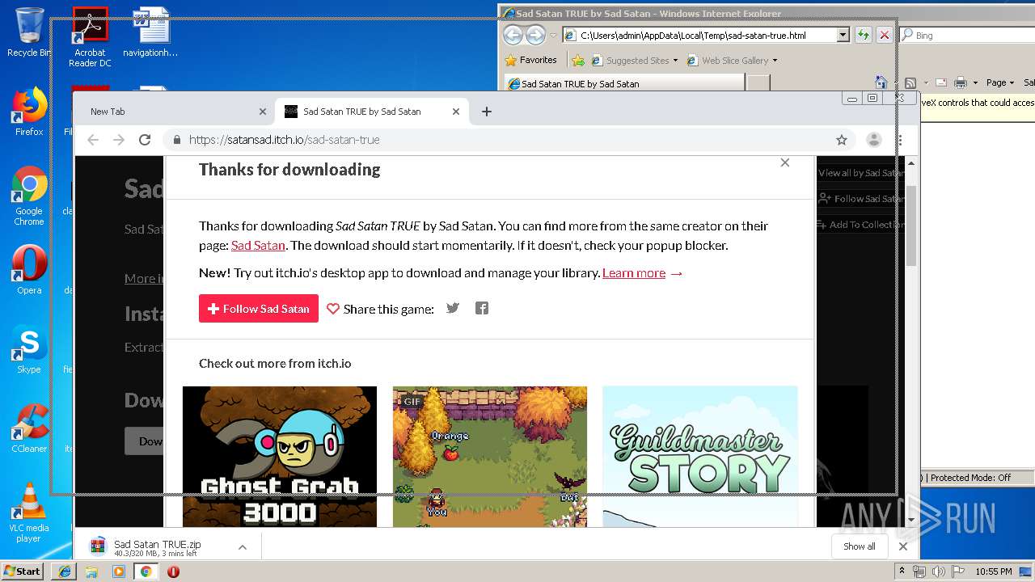Click Chrome's address bar URL
This screenshot has width=1035, height=582.
(x=285, y=140)
